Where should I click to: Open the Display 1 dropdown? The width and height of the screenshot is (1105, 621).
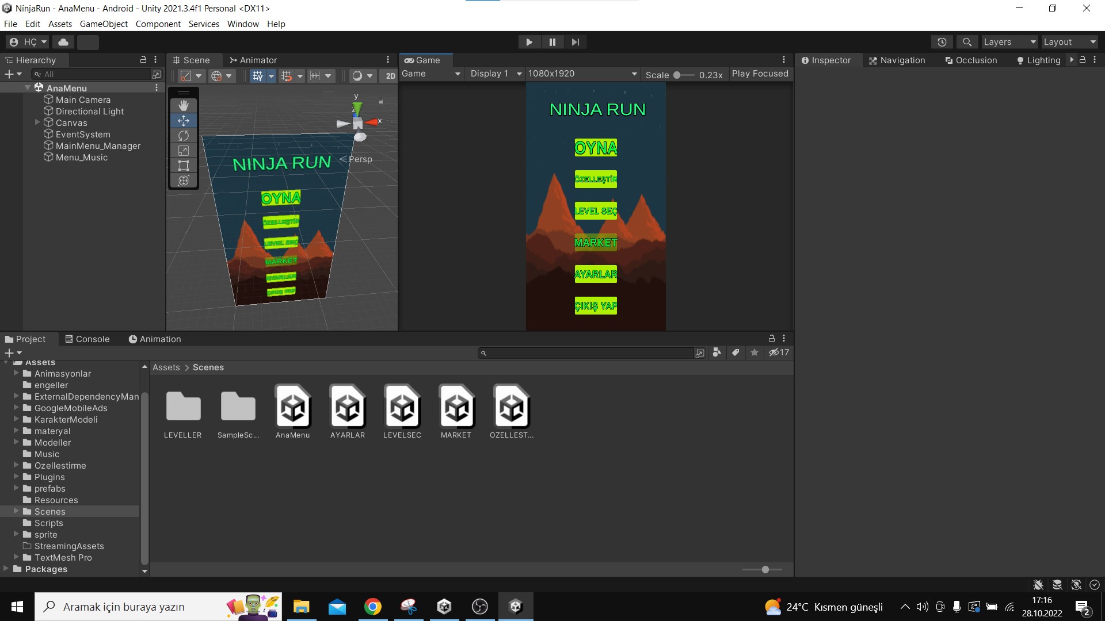(x=496, y=74)
